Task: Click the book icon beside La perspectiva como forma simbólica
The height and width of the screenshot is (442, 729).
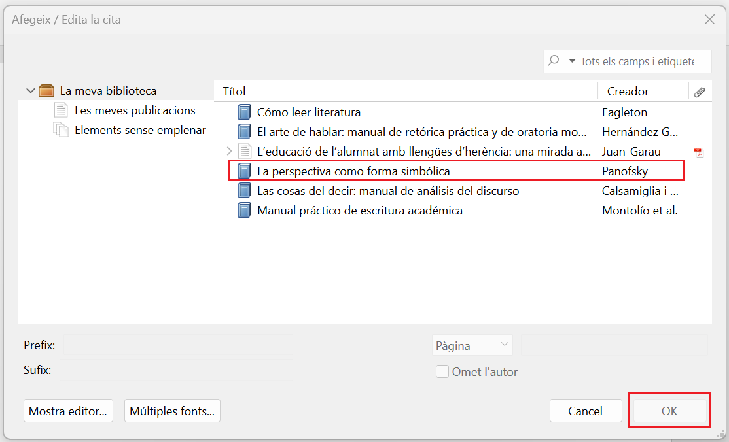Action: pos(244,171)
